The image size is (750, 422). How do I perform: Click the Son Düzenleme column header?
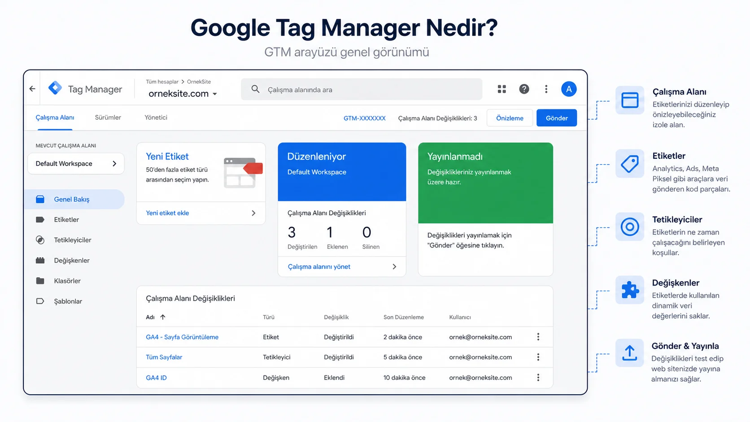404,317
